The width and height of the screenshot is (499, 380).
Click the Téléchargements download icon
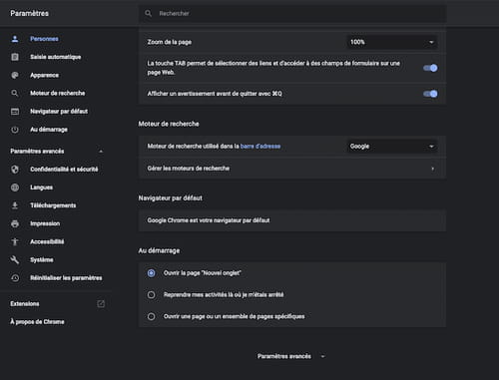(15, 205)
